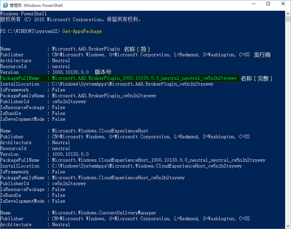Click InstallLocation path ending CloudExperienceHost_cw5n1h2txyewy
Image resolution: width=291 pixels, height=229 pixels.
click(x=147, y=166)
